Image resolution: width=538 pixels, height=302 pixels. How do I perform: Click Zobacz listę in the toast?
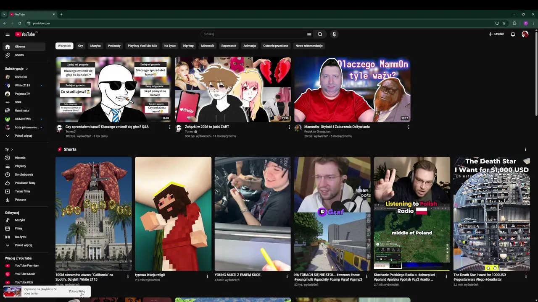point(77,291)
